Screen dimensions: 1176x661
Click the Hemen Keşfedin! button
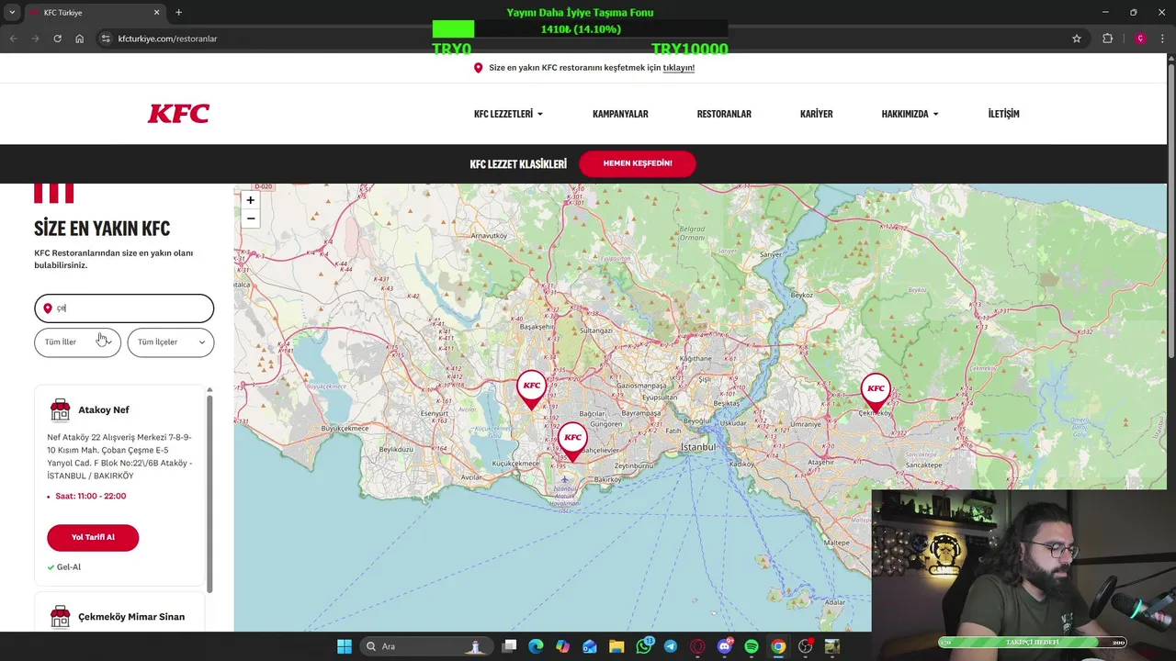(x=638, y=163)
